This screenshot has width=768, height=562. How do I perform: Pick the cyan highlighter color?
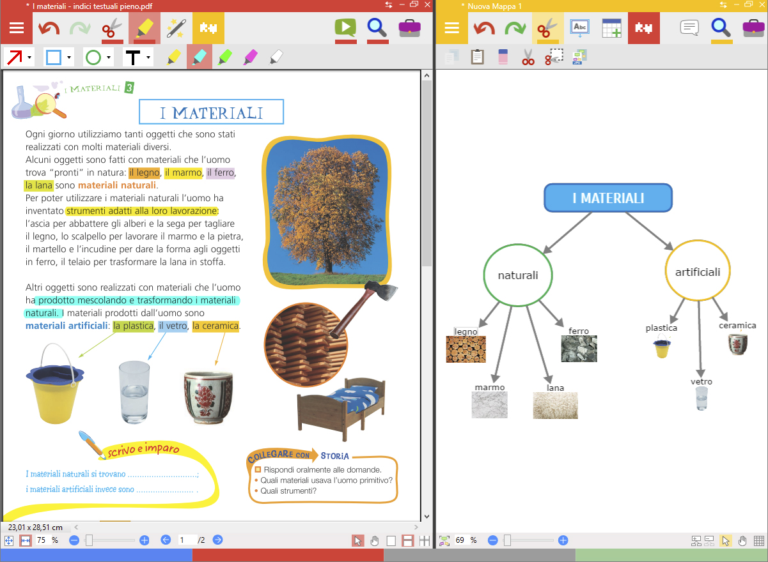pyautogui.click(x=200, y=57)
